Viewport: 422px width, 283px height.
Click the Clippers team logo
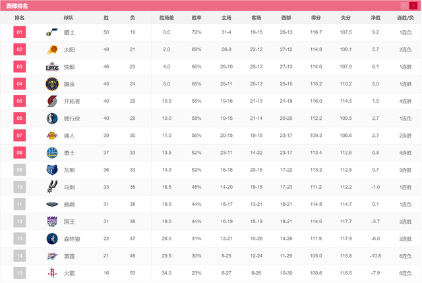click(52, 67)
